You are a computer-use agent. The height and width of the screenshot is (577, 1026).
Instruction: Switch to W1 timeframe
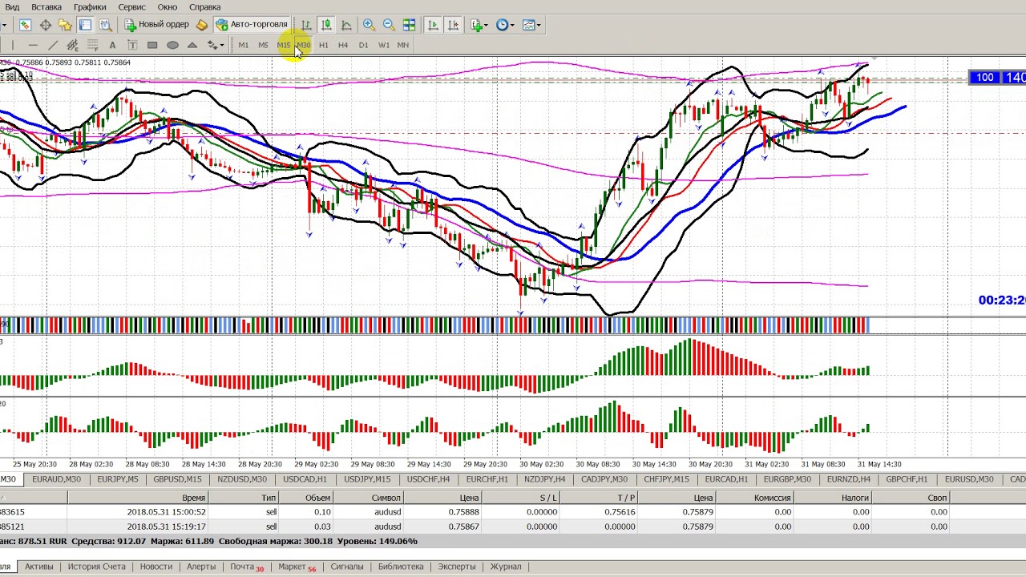(x=383, y=45)
